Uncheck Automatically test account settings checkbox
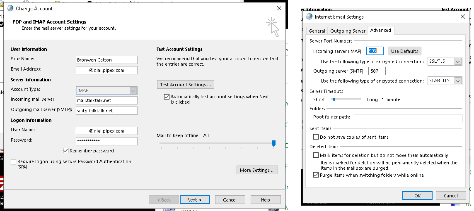Image resolution: width=474 pixels, height=211 pixels. pyautogui.click(x=167, y=97)
